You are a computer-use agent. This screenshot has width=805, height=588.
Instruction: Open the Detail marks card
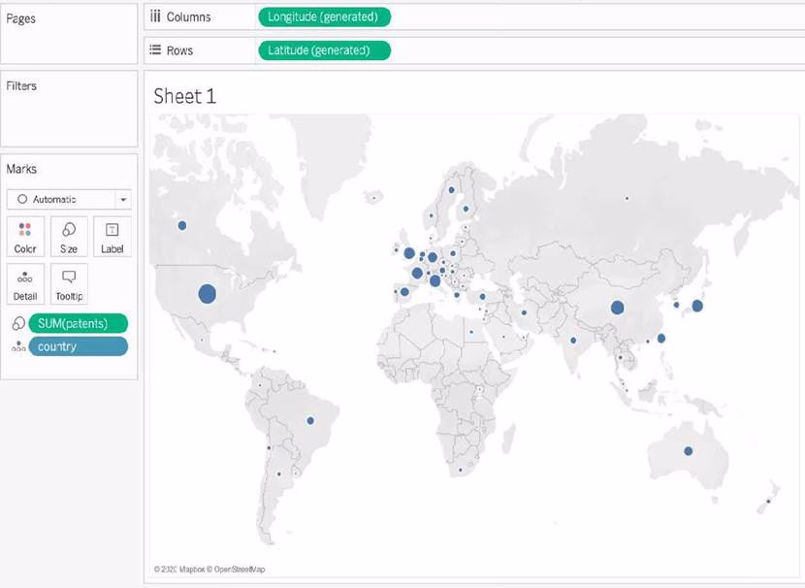(x=25, y=283)
